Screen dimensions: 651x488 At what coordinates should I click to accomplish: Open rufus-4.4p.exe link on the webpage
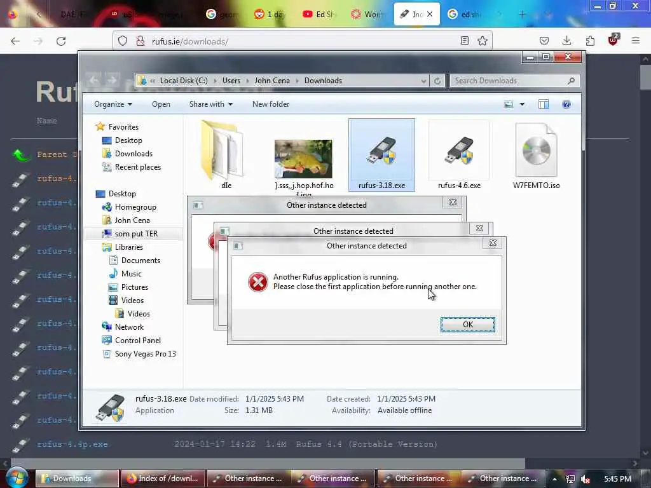[x=72, y=444]
